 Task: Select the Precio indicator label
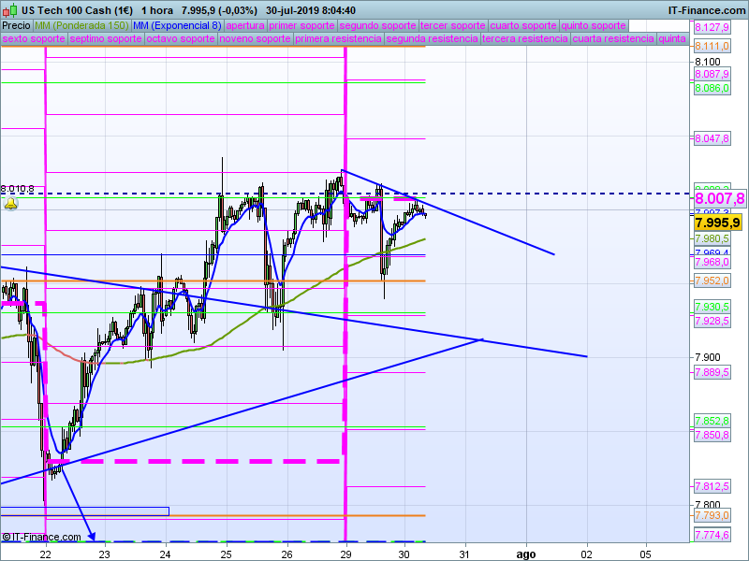point(16,25)
